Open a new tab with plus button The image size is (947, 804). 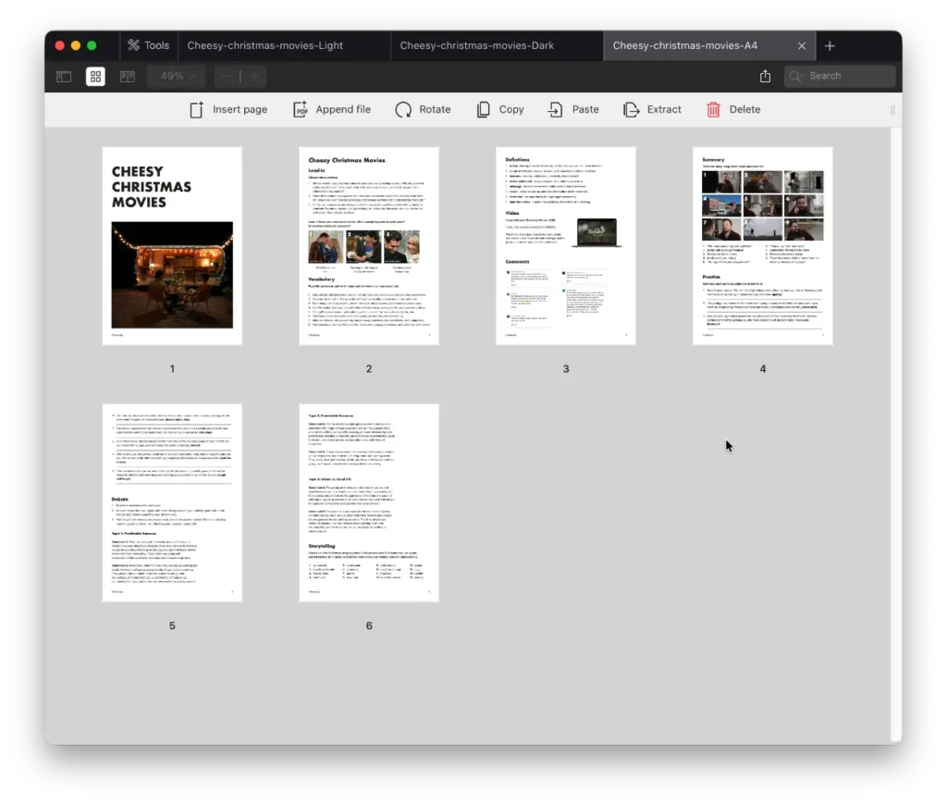click(x=830, y=45)
